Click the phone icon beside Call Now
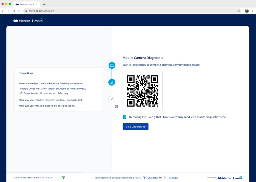 click(165, 178)
